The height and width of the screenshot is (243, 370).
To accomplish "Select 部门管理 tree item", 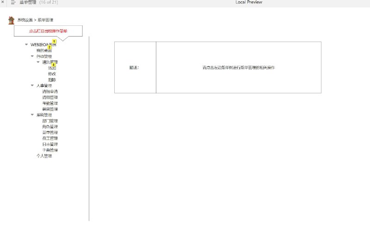I will 50,121.
